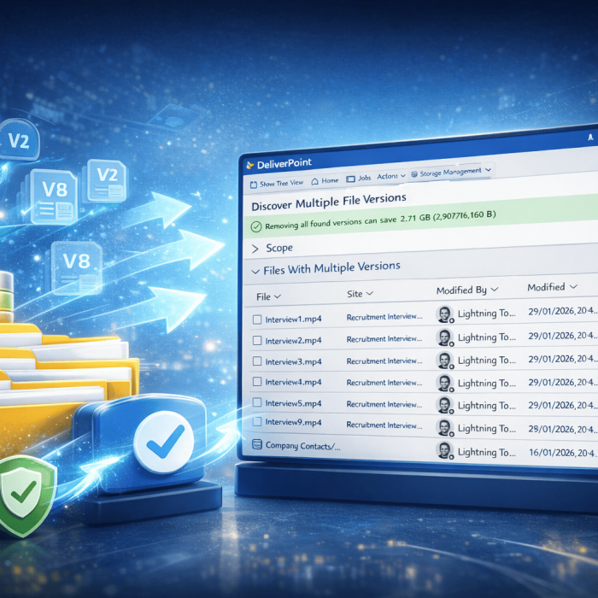The width and height of the screenshot is (598, 598).
Task: Open the Company Contacts/... entry
Action: click(302, 446)
